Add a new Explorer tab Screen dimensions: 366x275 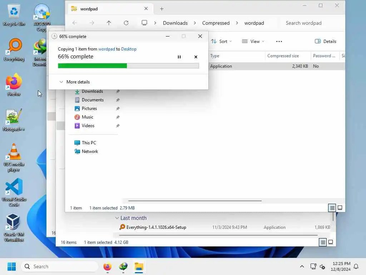point(162,9)
